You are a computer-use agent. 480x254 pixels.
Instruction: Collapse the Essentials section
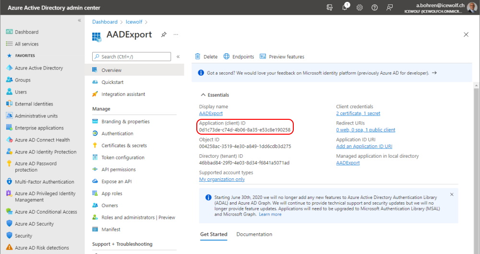click(203, 95)
